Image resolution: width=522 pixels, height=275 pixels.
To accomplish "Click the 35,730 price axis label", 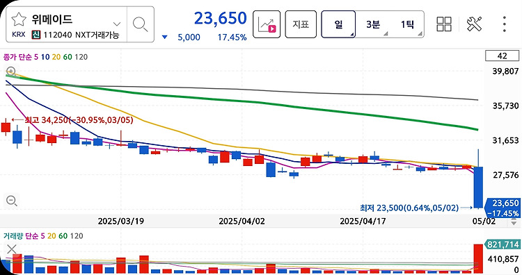I will (505, 106).
